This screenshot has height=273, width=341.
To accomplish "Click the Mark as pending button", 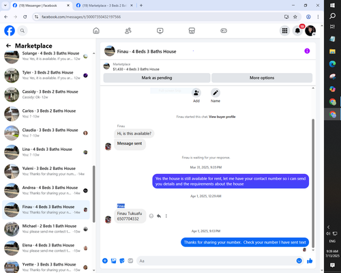I will [x=157, y=78].
